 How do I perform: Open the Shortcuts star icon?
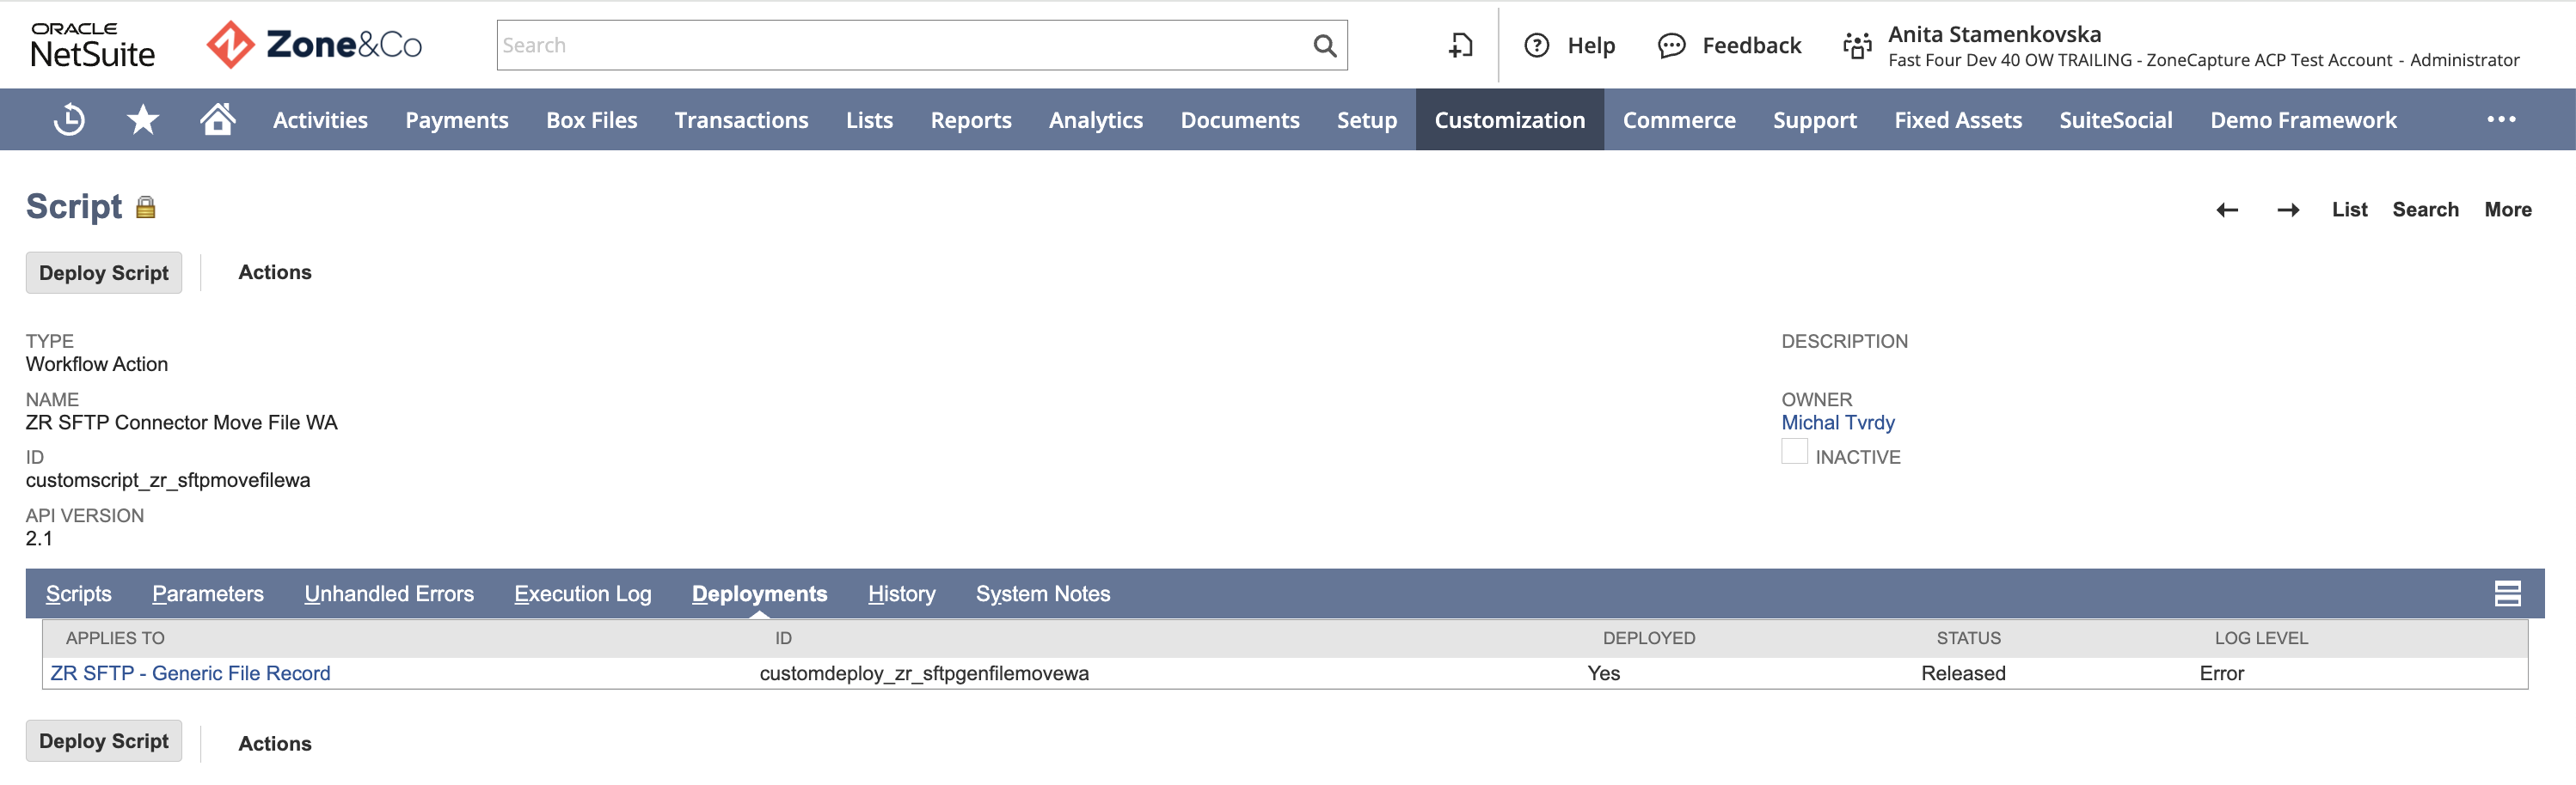tap(143, 120)
